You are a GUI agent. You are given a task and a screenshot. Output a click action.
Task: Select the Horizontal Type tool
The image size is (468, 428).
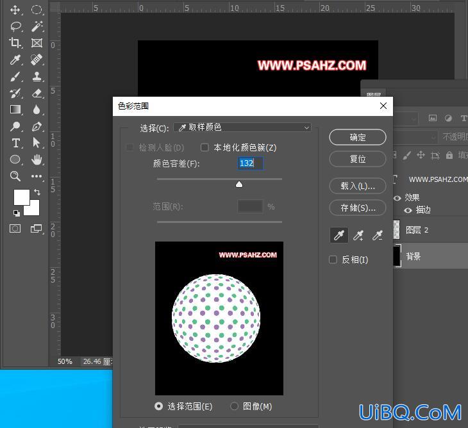pos(16,143)
